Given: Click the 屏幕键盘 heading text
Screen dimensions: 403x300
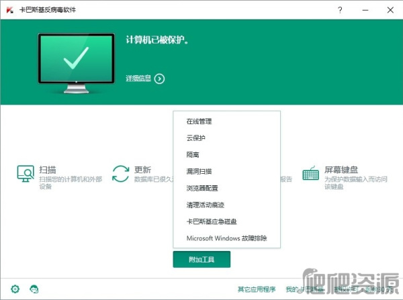Looking at the screenshot, I should pyautogui.click(x=341, y=170).
